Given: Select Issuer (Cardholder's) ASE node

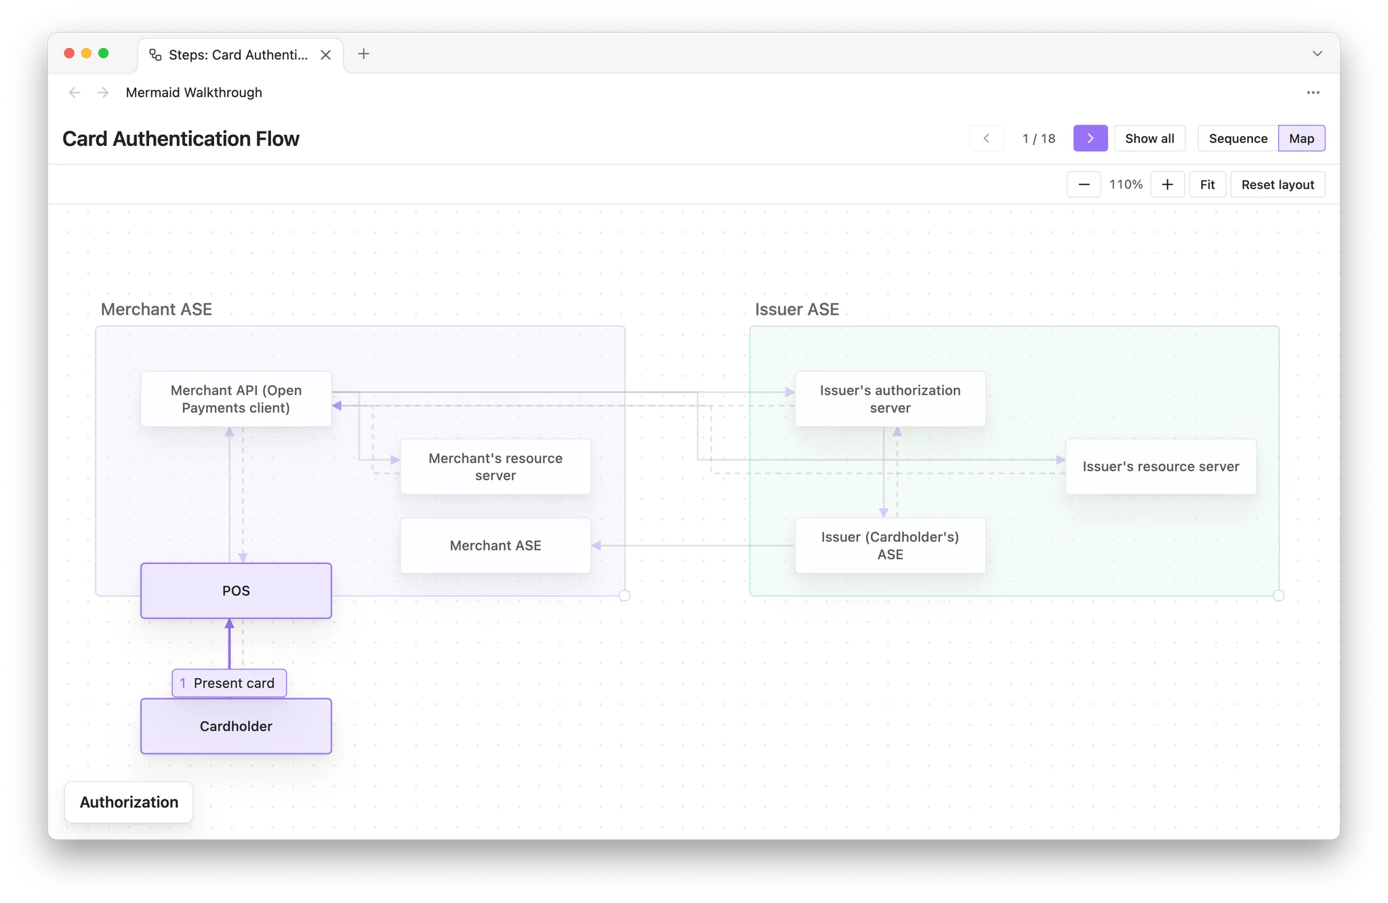Looking at the screenshot, I should click(890, 546).
